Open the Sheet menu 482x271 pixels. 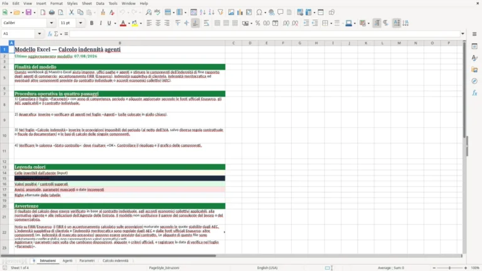(87, 3)
